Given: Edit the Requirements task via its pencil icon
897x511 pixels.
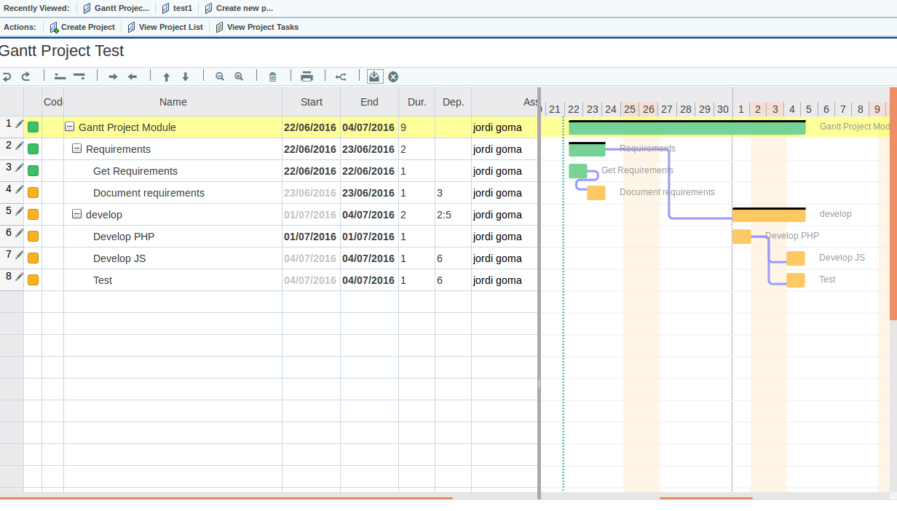Looking at the screenshot, I should pyautogui.click(x=20, y=146).
